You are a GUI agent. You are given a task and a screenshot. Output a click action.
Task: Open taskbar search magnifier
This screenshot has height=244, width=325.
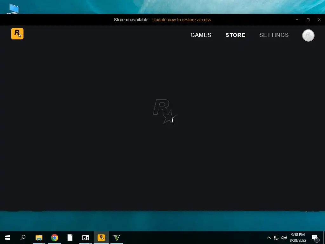click(23, 238)
